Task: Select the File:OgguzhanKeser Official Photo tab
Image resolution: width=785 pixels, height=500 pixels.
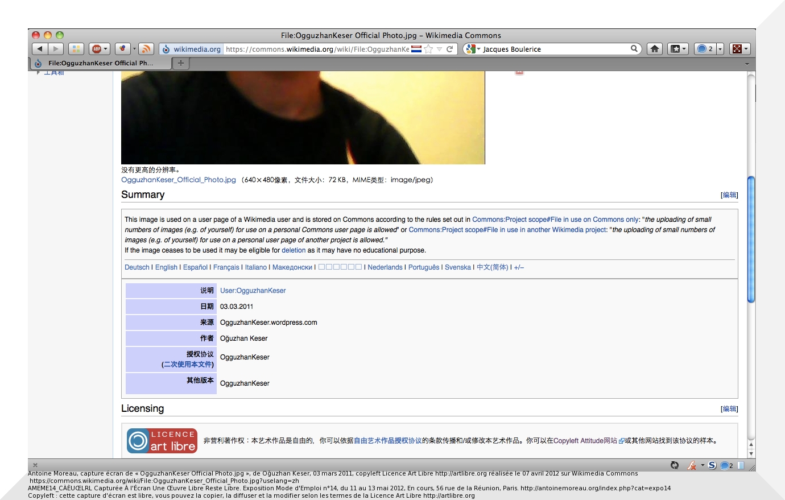Action: point(100,63)
